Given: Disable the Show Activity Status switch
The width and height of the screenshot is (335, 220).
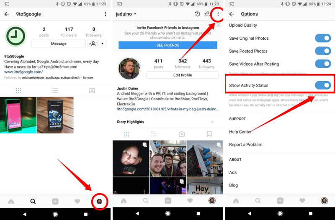Looking at the screenshot, I should click(x=322, y=86).
